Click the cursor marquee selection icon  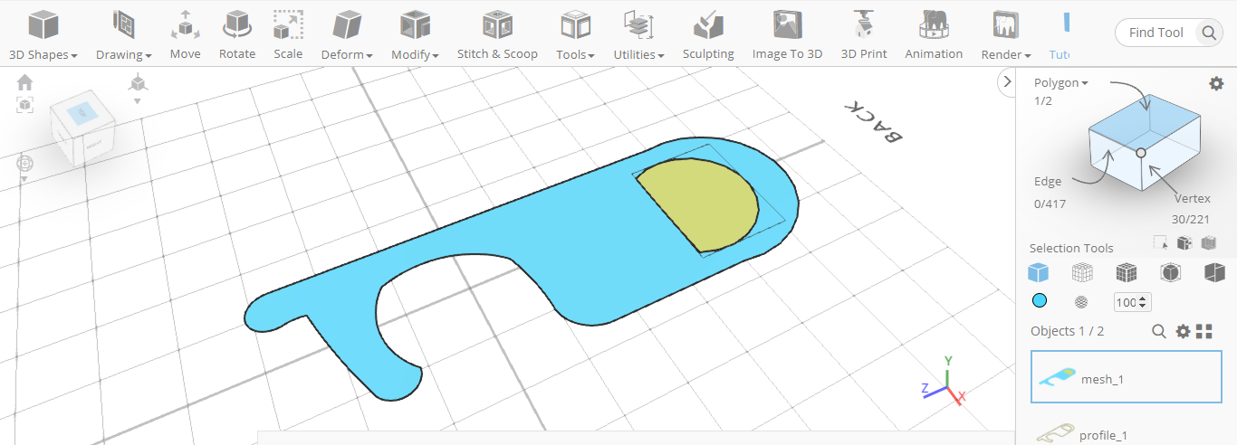click(x=1160, y=242)
